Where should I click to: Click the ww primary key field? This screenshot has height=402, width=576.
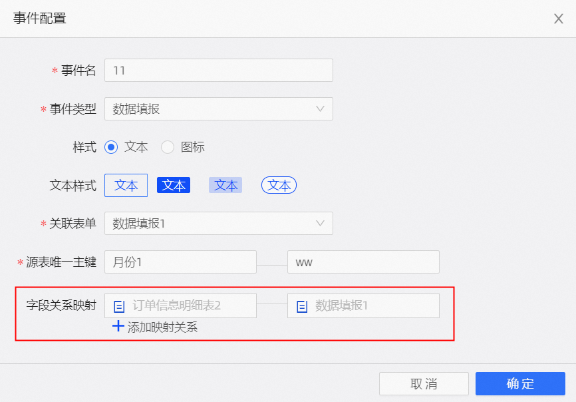click(x=363, y=262)
